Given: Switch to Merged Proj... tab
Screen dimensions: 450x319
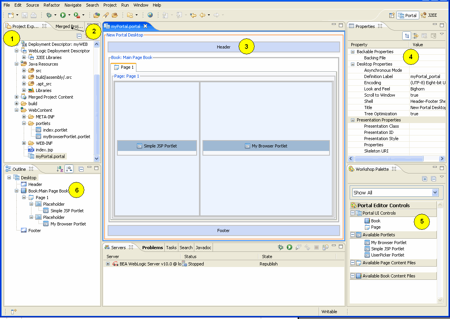Looking at the screenshot, I should (x=69, y=26).
